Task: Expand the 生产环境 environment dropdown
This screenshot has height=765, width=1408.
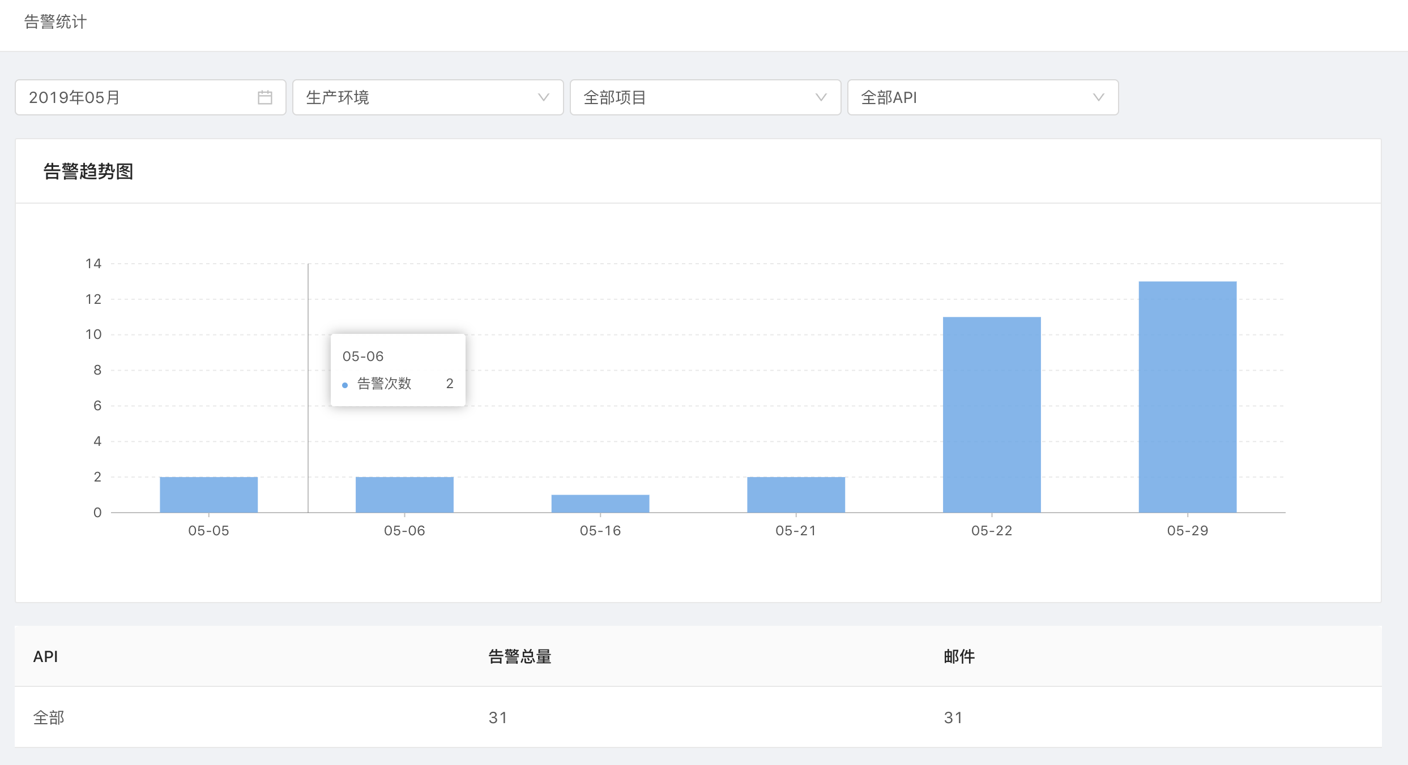Action: click(x=419, y=97)
